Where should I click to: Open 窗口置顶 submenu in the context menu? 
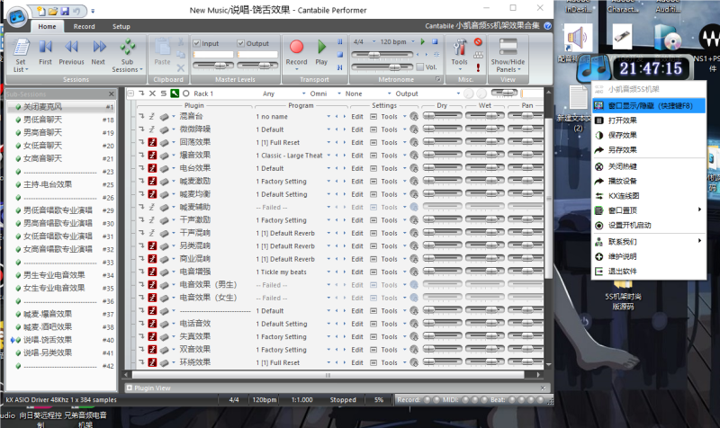pos(648,210)
